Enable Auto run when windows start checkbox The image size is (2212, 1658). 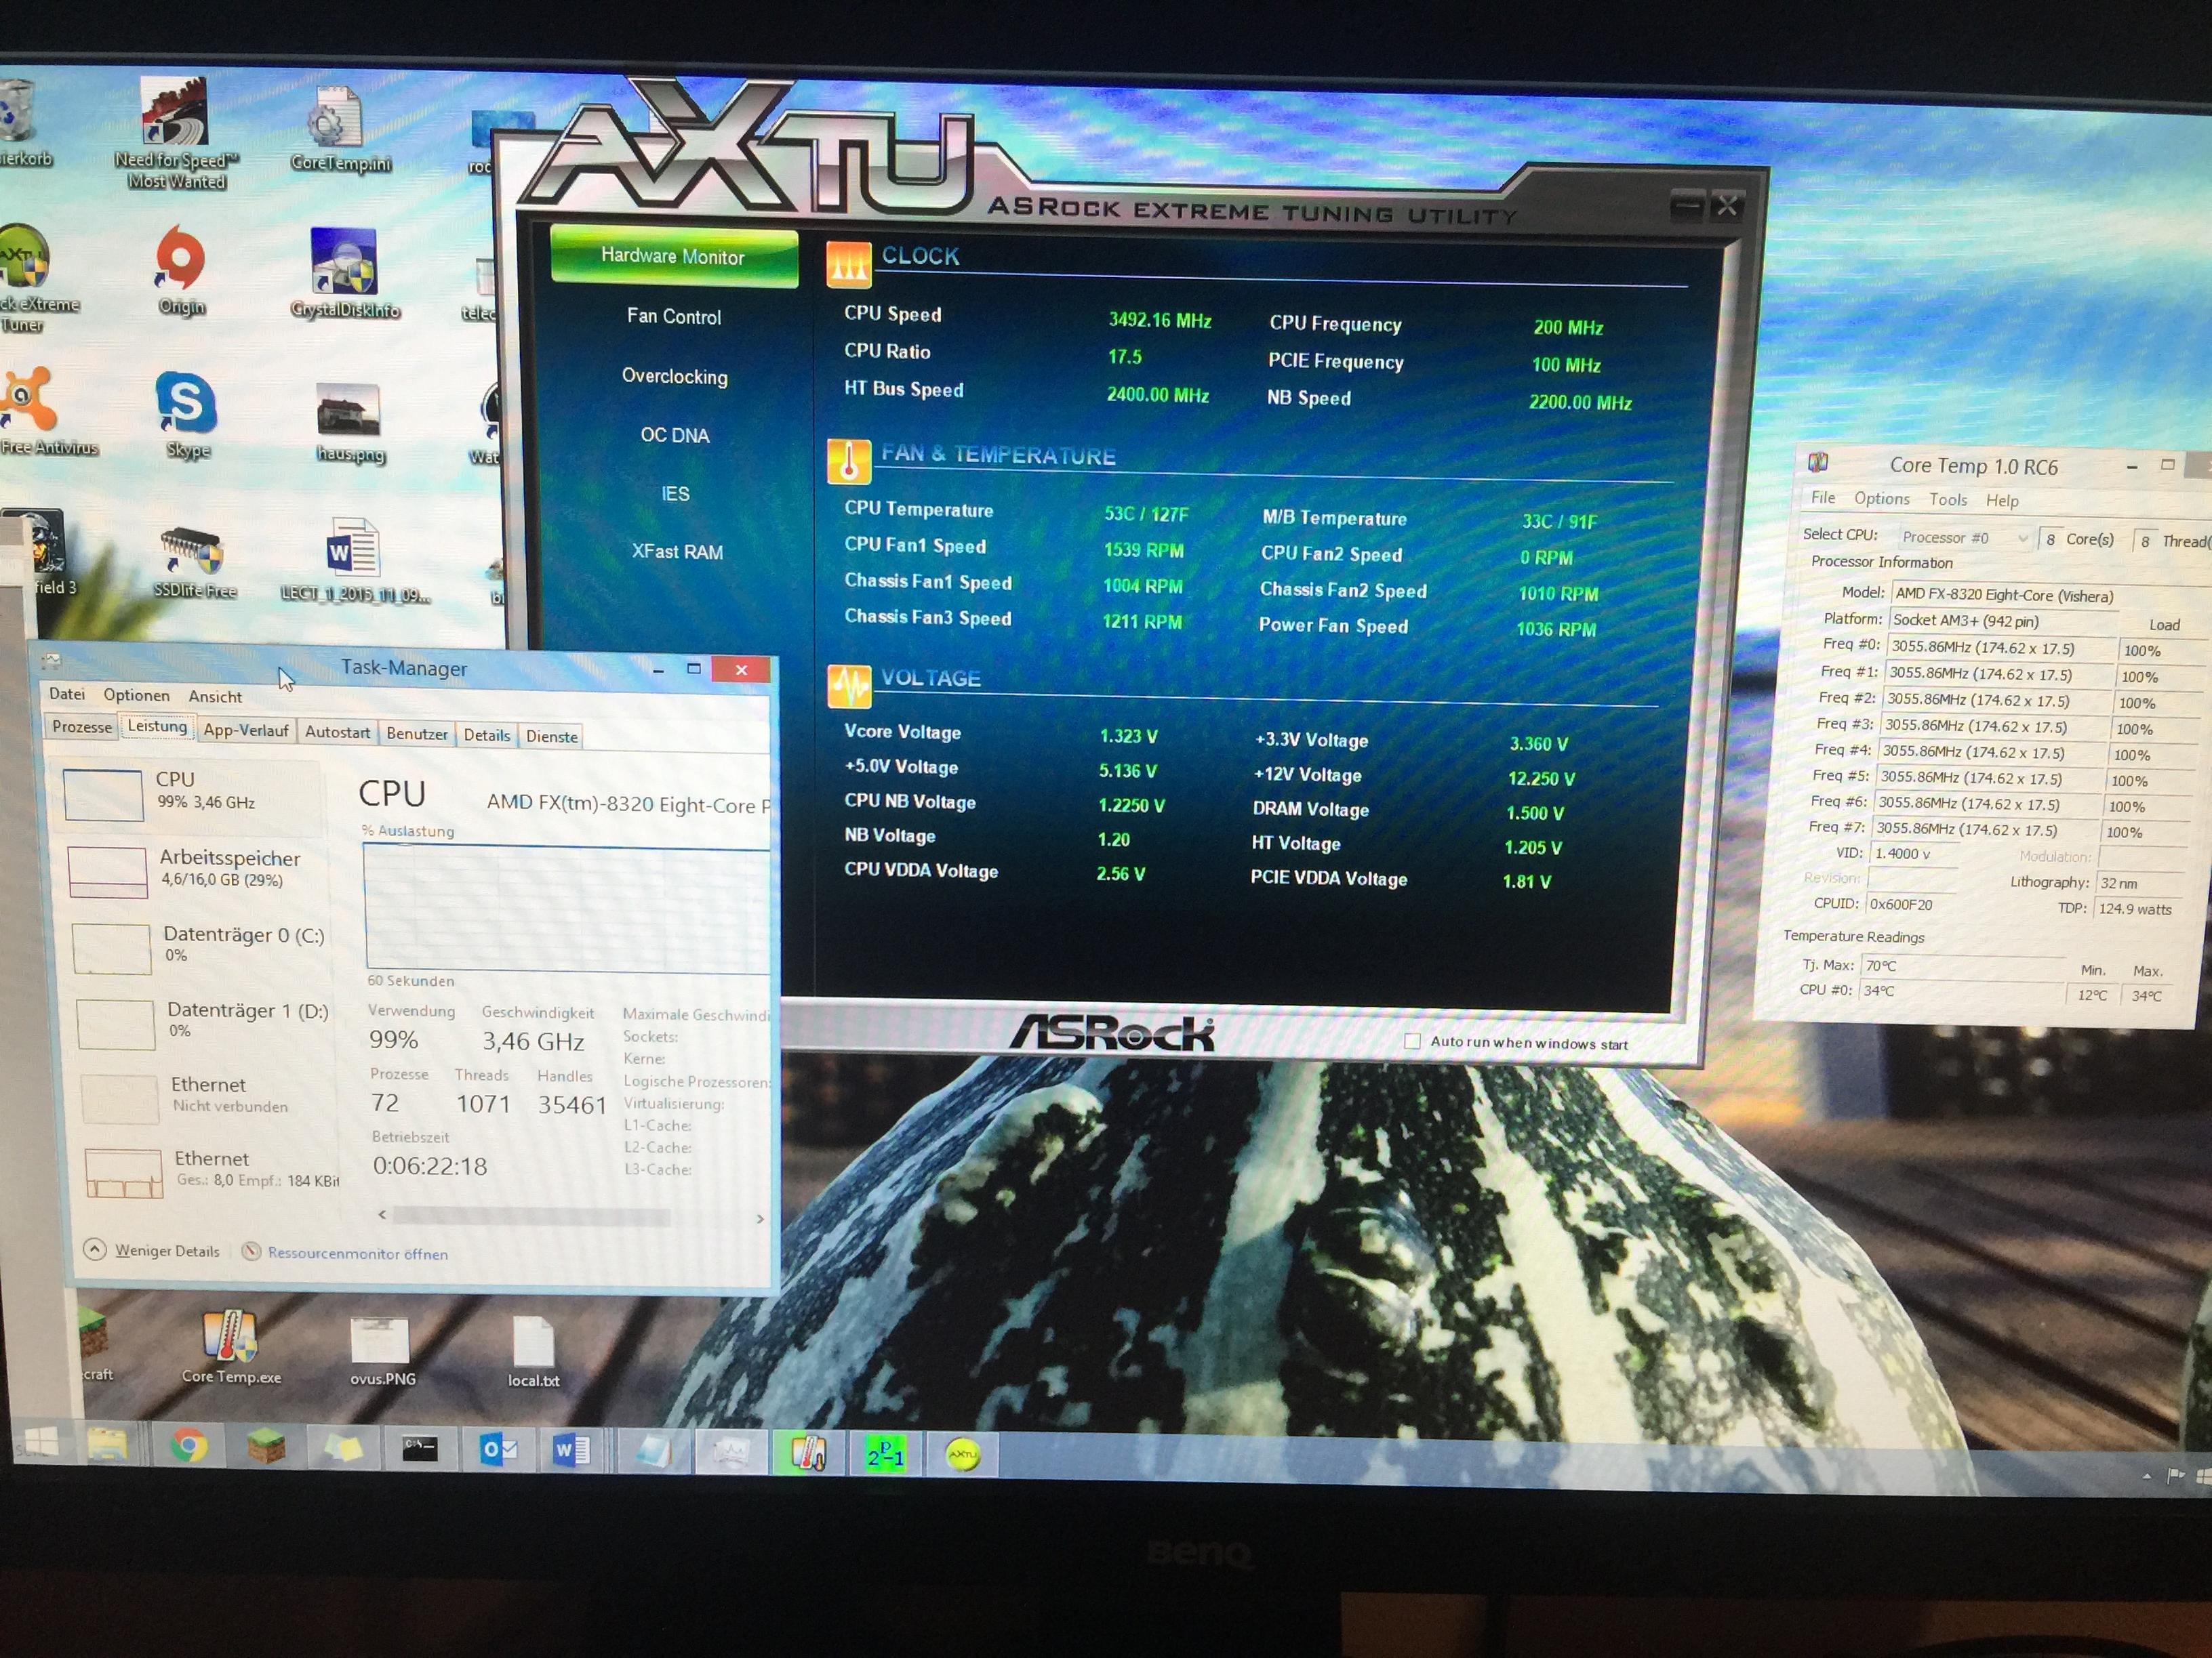pos(1412,1041)
